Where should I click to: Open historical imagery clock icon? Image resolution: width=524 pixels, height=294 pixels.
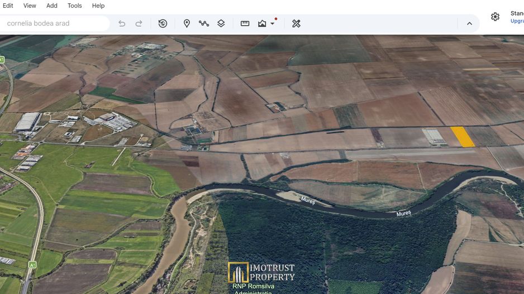click(163, 23)
